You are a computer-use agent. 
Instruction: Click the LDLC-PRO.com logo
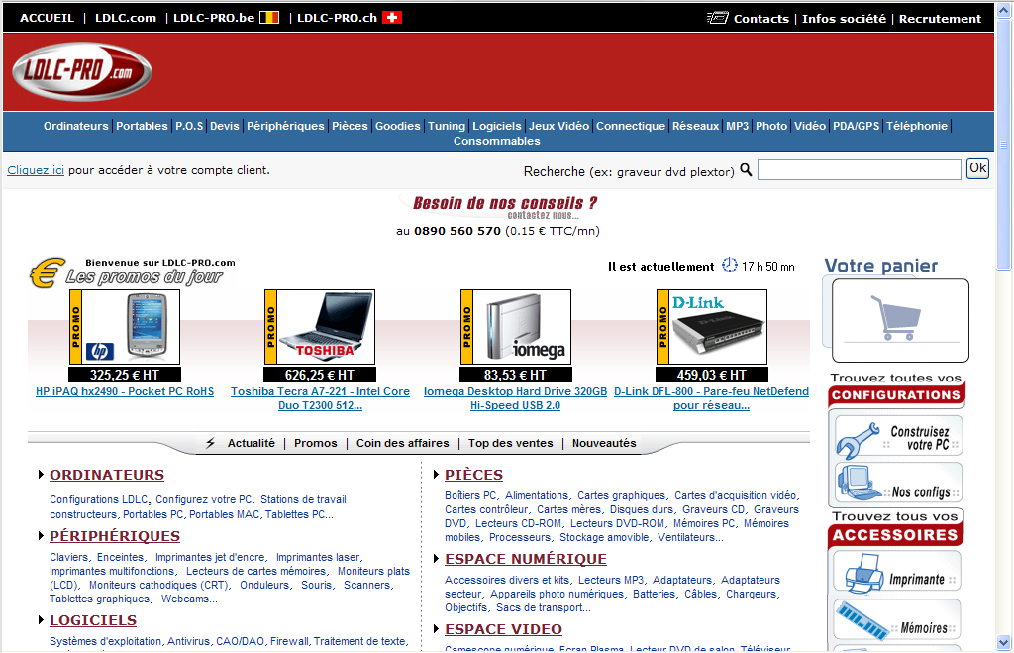pyautogui.click(x=82, y=71)
